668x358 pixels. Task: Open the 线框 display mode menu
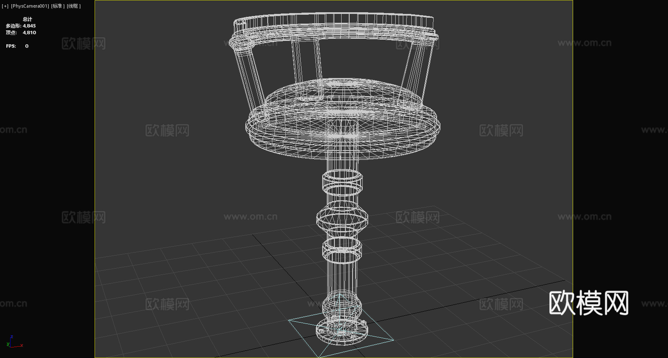pyautogui.click(x=73, y=6)
